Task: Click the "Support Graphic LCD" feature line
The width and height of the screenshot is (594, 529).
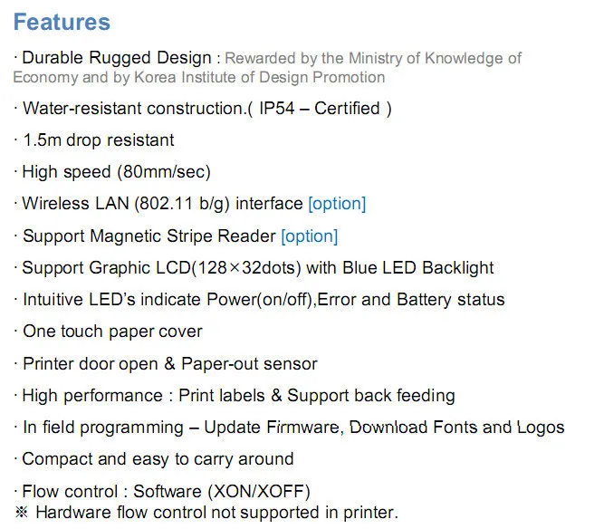Action: pyautogui.click(x=257, y=268)
